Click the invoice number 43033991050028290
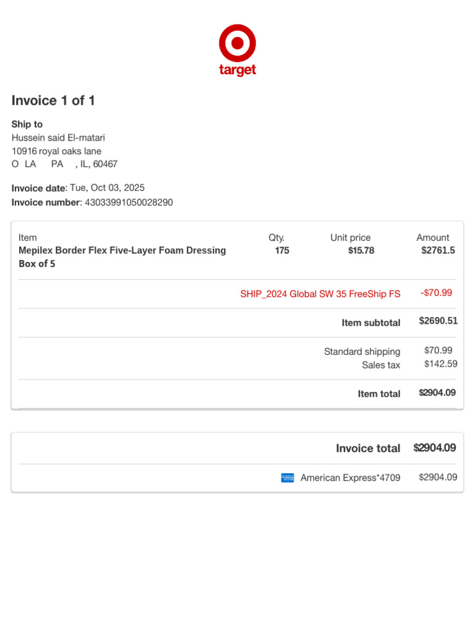Image resolution: width=475 pixels, height=634 pixels. point(129,202)
